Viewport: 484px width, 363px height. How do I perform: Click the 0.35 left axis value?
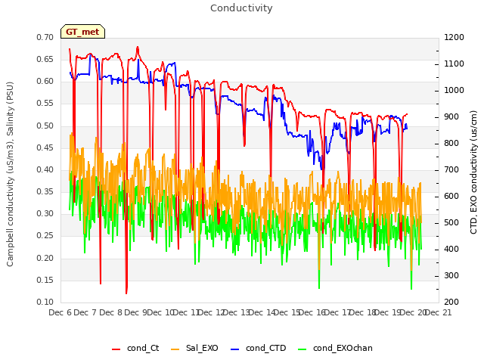(x=45, y=191)
